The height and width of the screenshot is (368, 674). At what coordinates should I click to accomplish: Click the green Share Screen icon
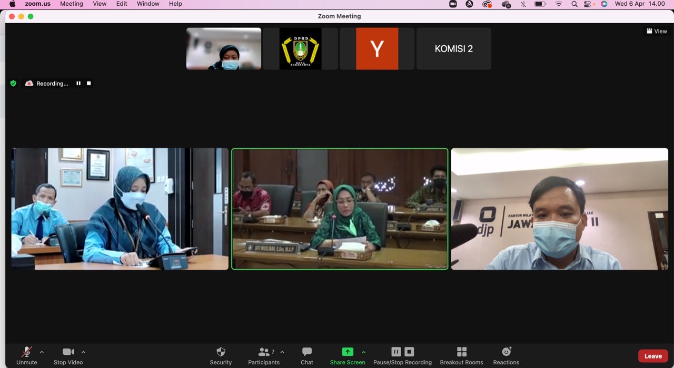tap(348, 352)
